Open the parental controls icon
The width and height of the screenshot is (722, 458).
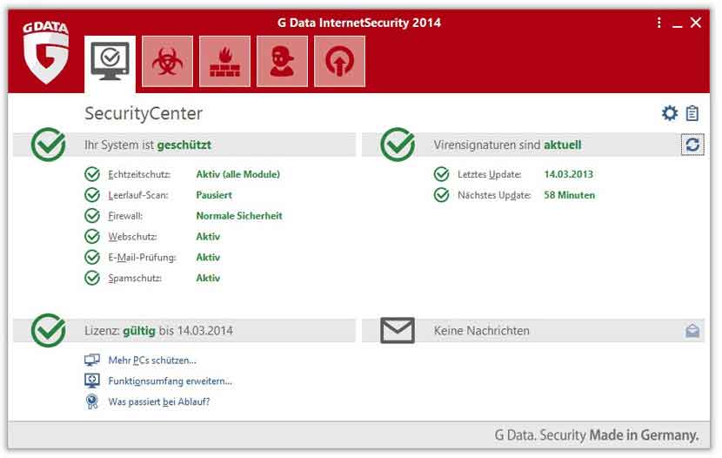(x=282, y=62)
